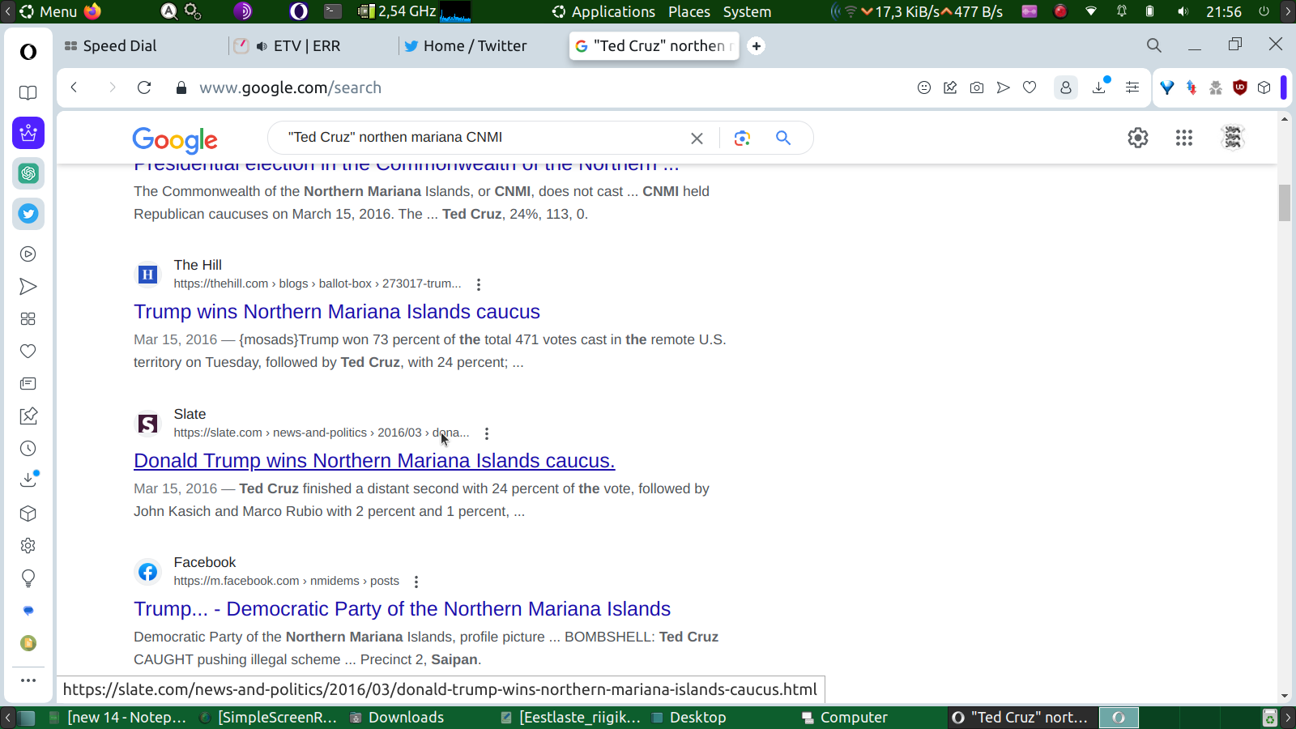The height and width of the screenshot is (729, 1296).
Task: Open the power icon in the top panel
Action: tap(1264, 11)
